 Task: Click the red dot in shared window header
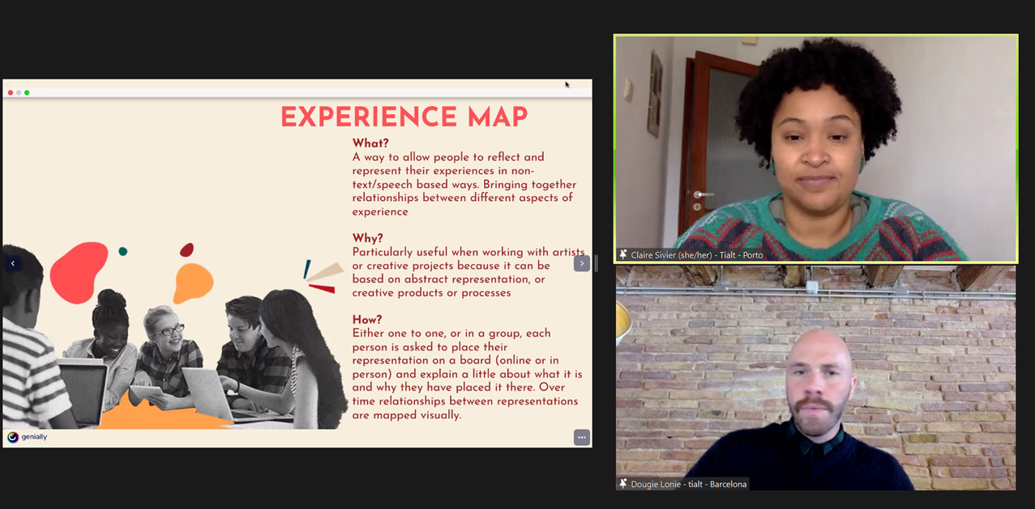11,92
